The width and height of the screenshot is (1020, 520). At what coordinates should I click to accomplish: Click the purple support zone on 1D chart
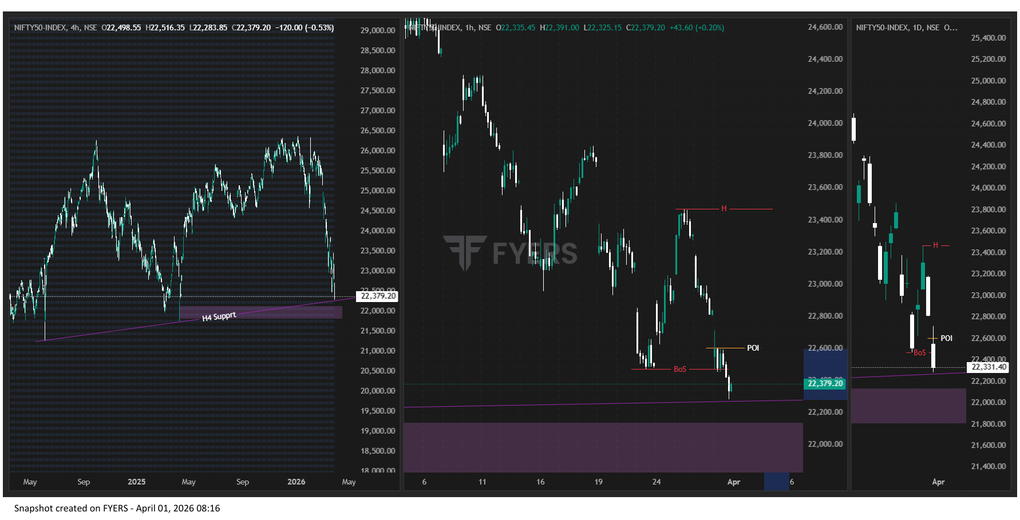[908, 406]
